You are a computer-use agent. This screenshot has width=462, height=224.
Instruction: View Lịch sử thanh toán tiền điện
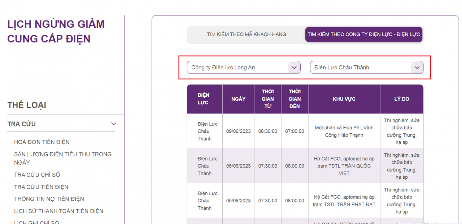click(58, 211)
